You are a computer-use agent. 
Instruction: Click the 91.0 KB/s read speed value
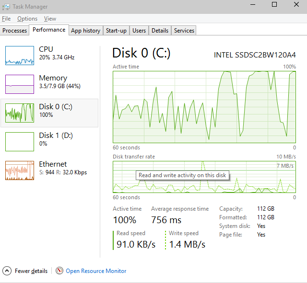tap(136, 244)
